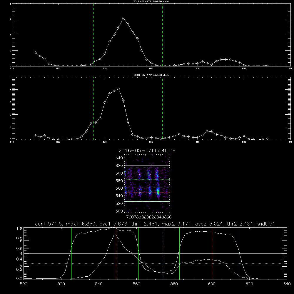Image resolution: width=294 pixels, height=294 pixels.
Task: Click y-axis label '560' beside spectral image
Action: pyautogui.click(x=119, y=188)
